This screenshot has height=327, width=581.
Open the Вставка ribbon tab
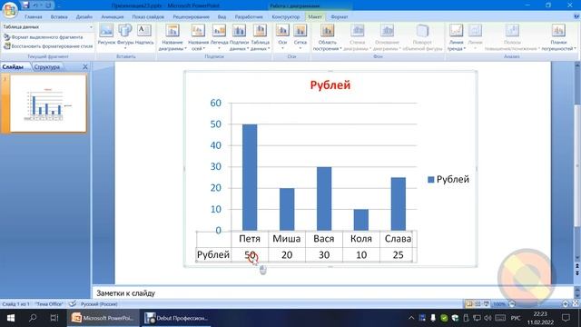click(59, 16)
